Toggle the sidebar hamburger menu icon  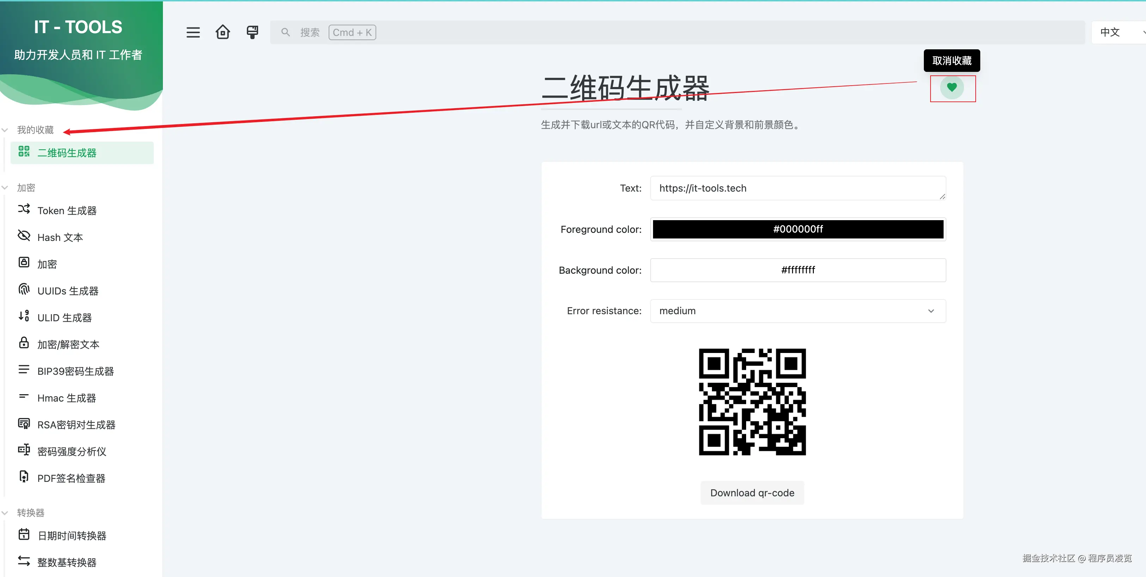coord(193,32)
